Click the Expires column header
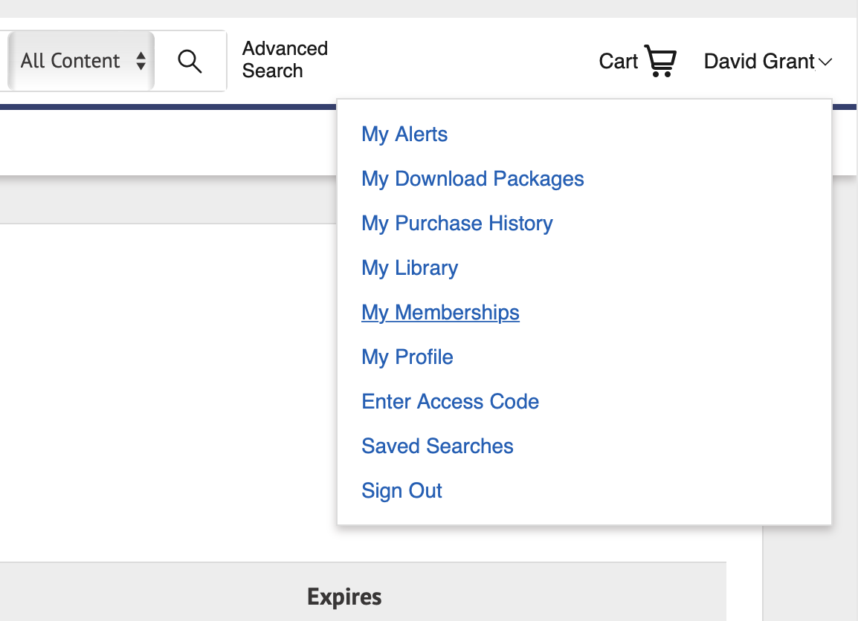Screen dimensions: 858x621 click(344, 596)
